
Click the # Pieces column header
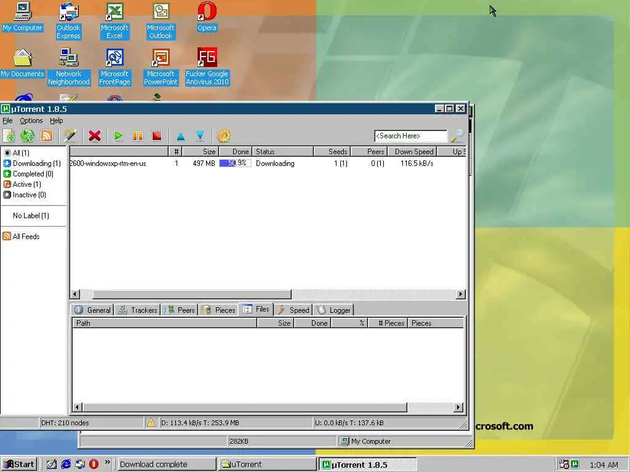tap(388, 323)
